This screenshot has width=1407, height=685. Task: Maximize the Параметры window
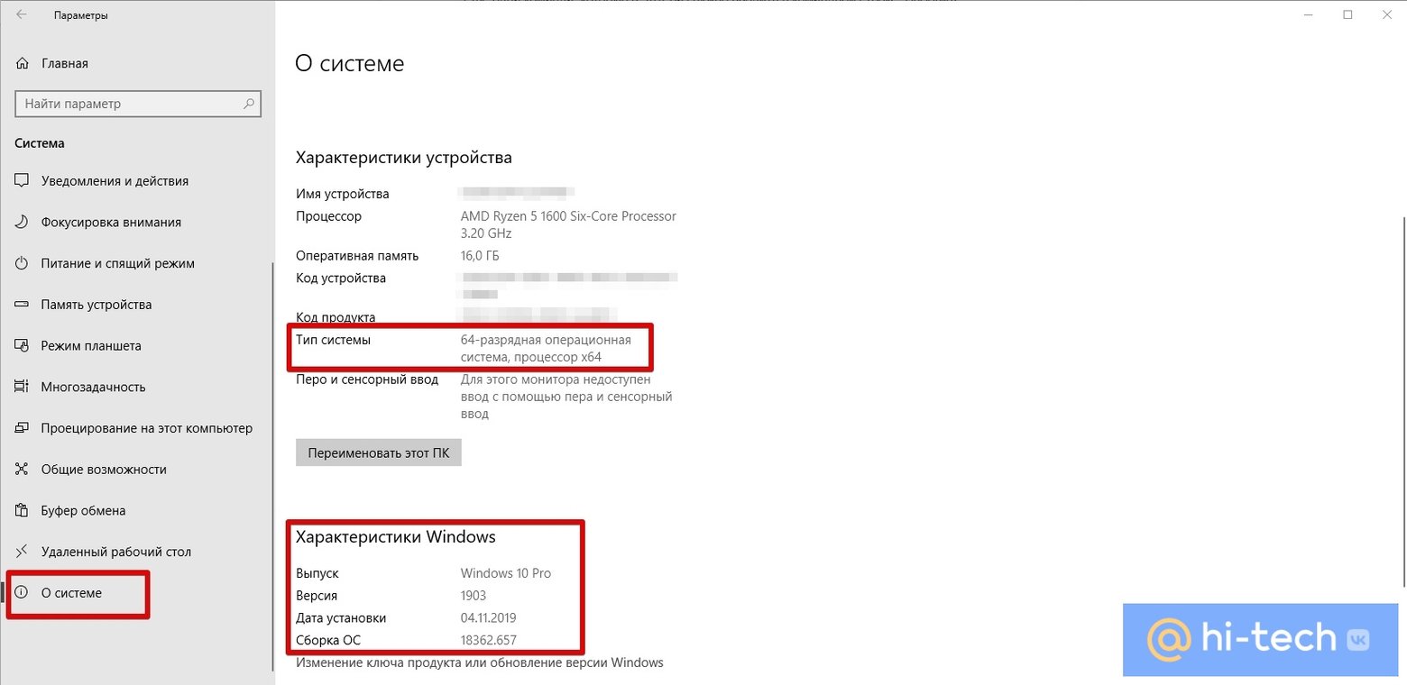click(1347, 14)
